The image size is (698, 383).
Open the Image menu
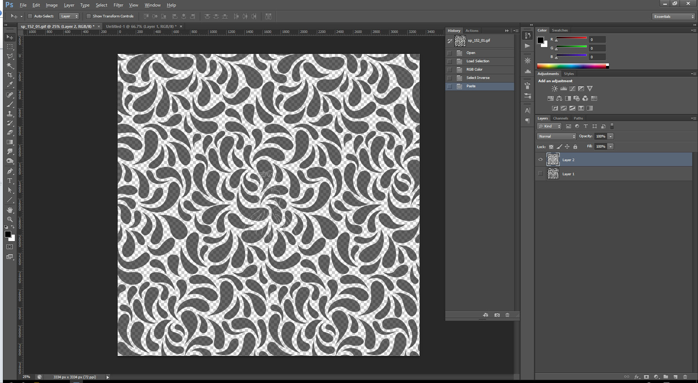click(x=52, y=5)
